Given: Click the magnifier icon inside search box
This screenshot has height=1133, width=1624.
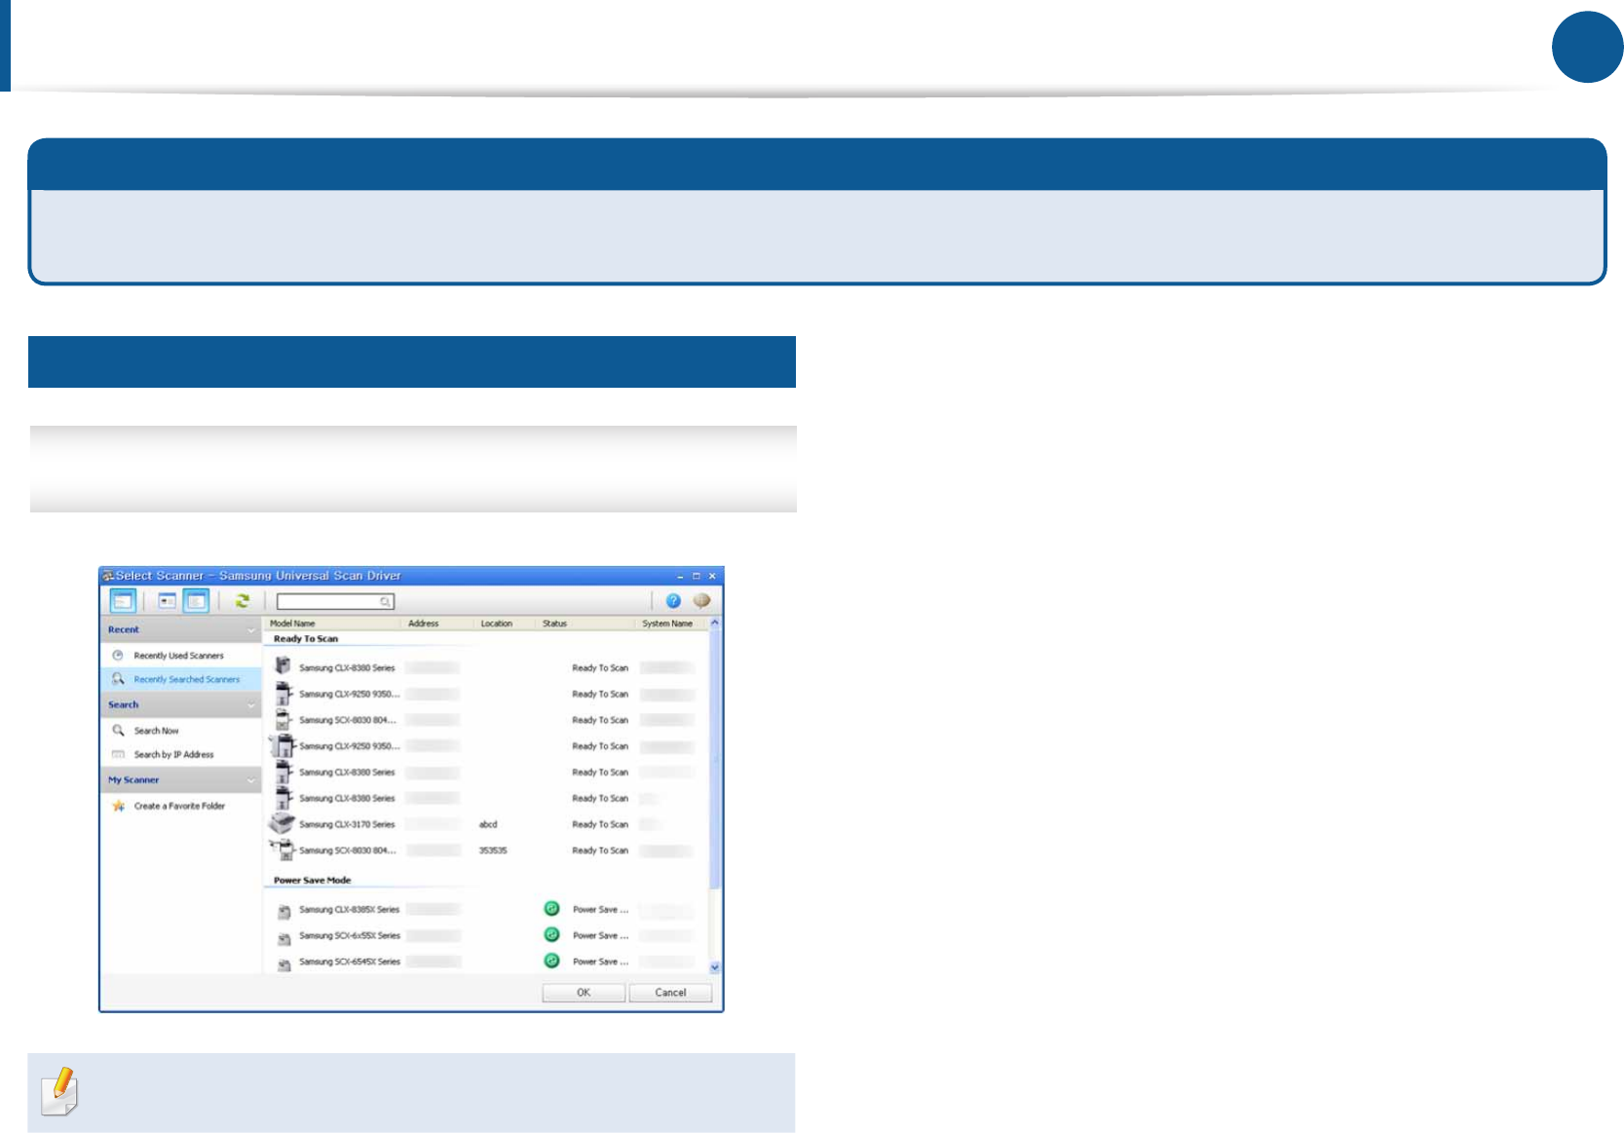Looking at the screenshot, I should point(385,602).
